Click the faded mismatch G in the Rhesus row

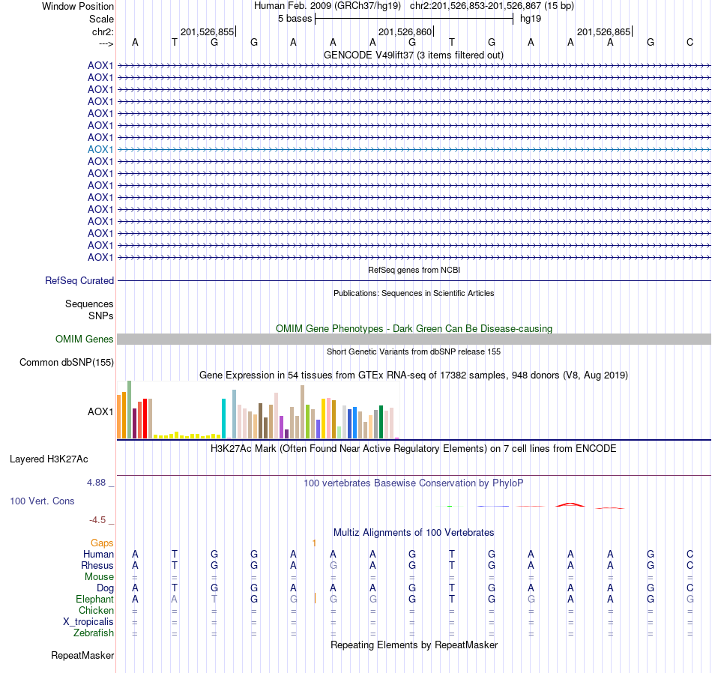pos(334,565)
